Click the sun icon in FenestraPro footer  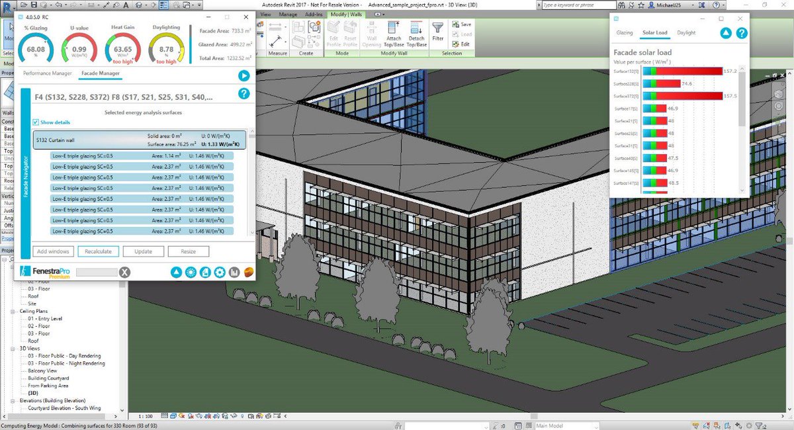[x=191, y=272]
